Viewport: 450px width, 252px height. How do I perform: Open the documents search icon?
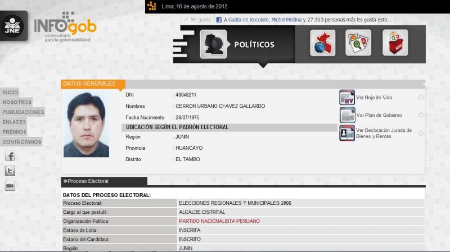(358, 43)
